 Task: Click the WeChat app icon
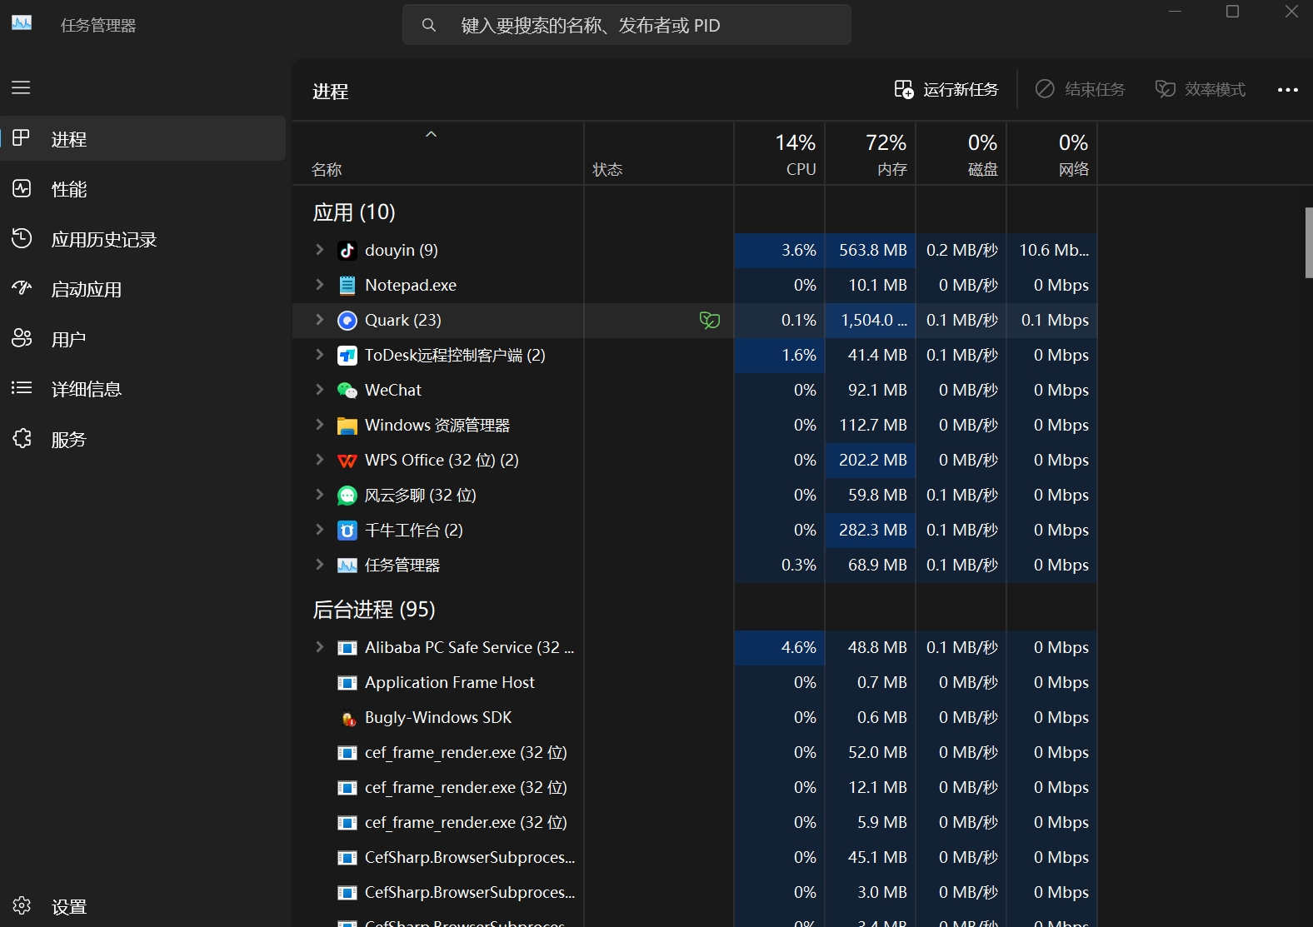click(347, 391)
